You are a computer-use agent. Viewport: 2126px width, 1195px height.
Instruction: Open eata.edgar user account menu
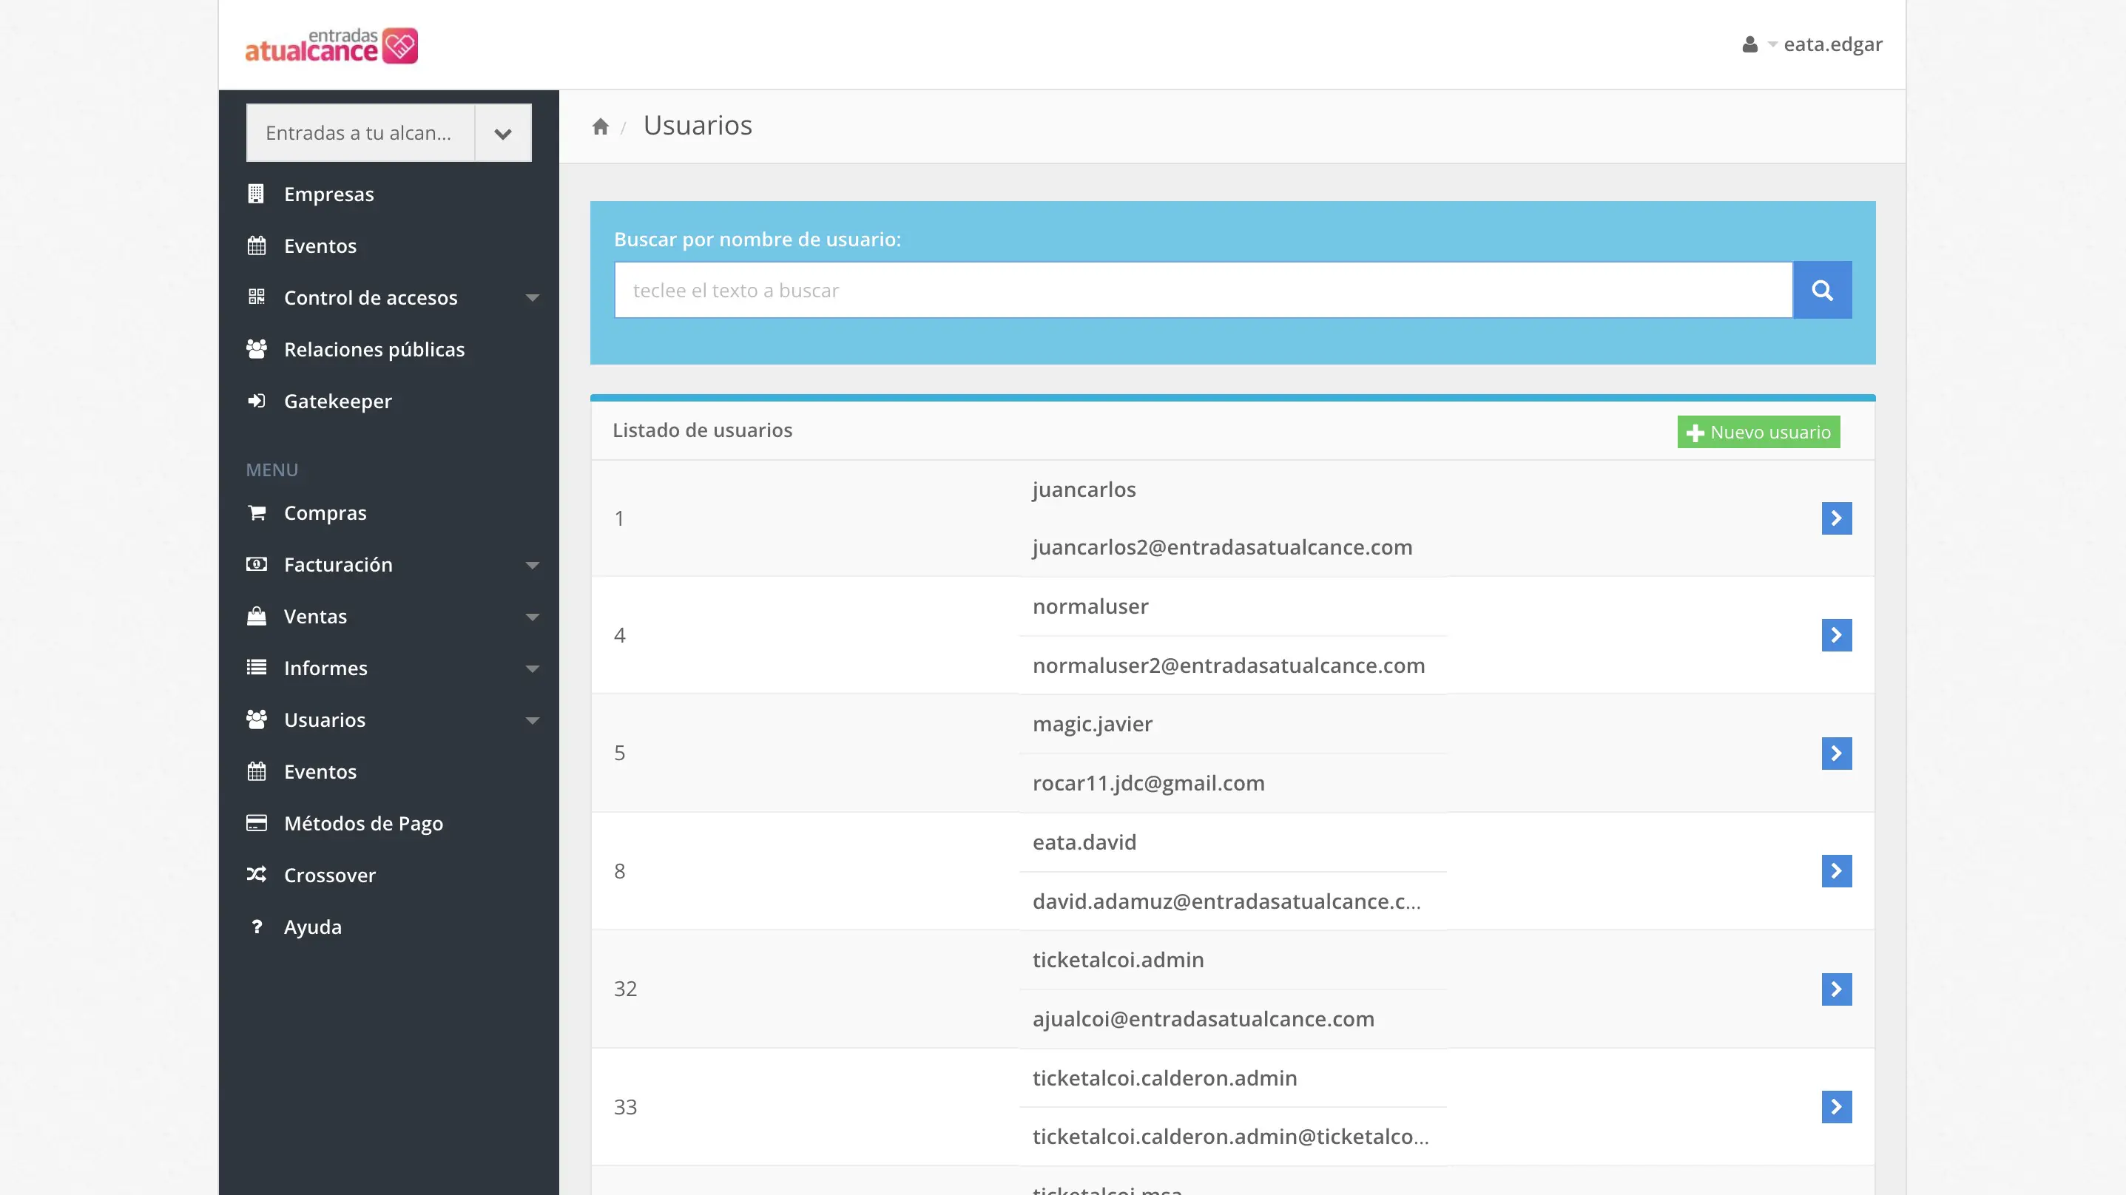pyautogui.click(x=1812, y=44)
